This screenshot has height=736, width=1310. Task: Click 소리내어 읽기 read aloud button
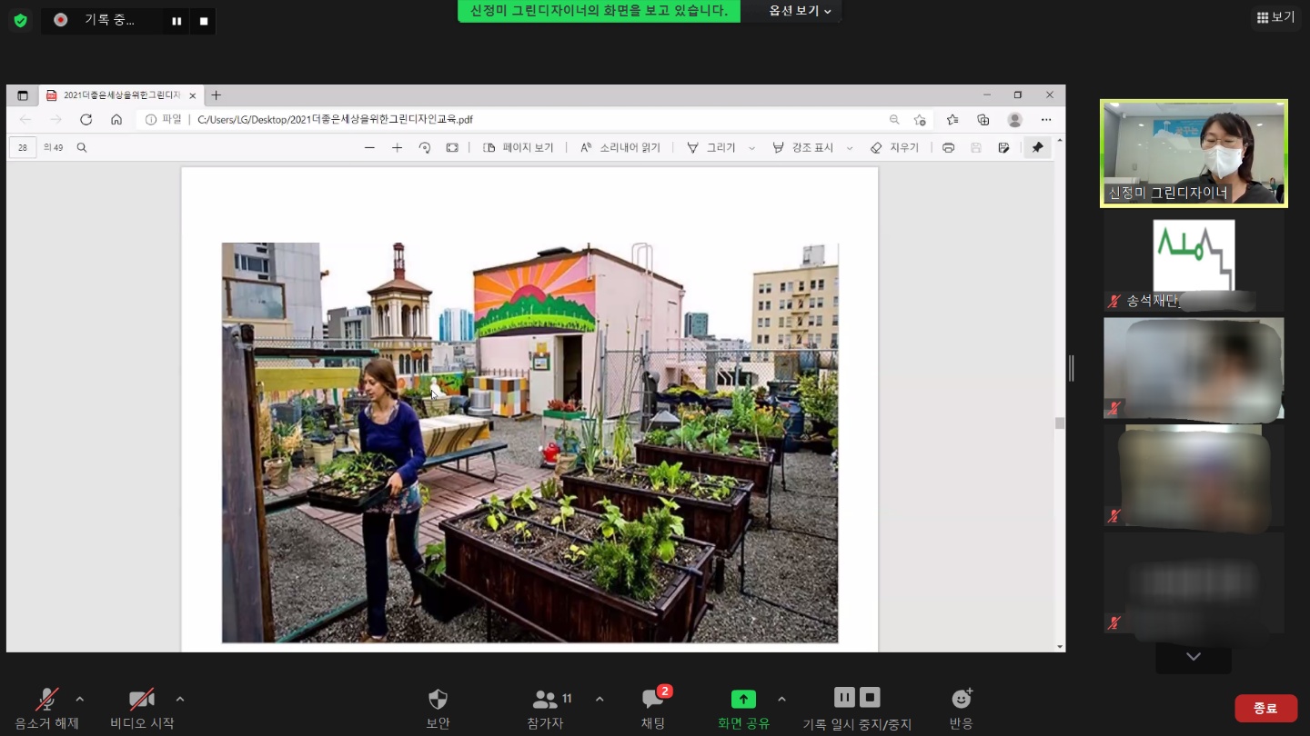[620, 147]
